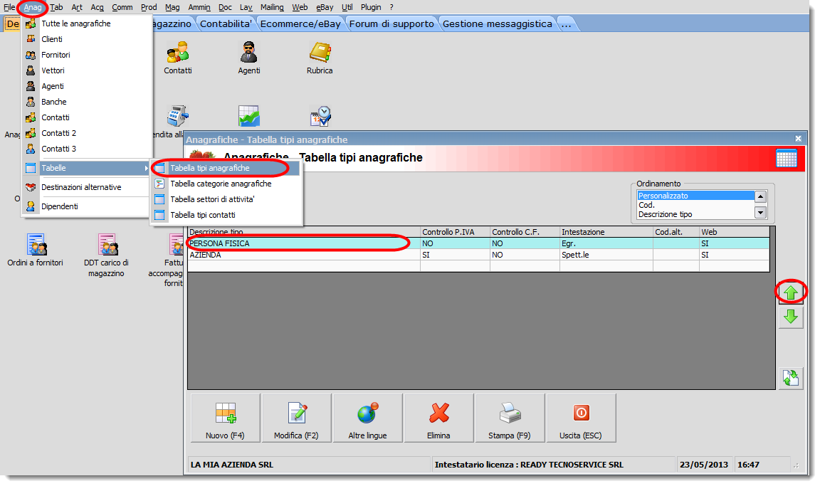The height and width of the screenshot is (486, 820).
Task: Open the calendar clock scheduling icon
Action: click(x=320, y=116)
